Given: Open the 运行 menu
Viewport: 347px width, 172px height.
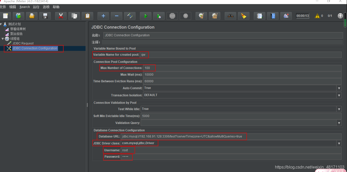Looking at the screenshot, I should click(36, 7).
